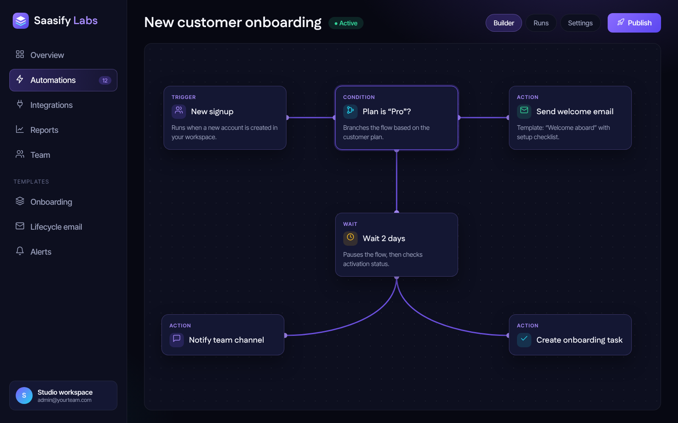Click the ACTION label on Send welcome email node
Viewport: 678px width, 423px height.
(528, 97)
